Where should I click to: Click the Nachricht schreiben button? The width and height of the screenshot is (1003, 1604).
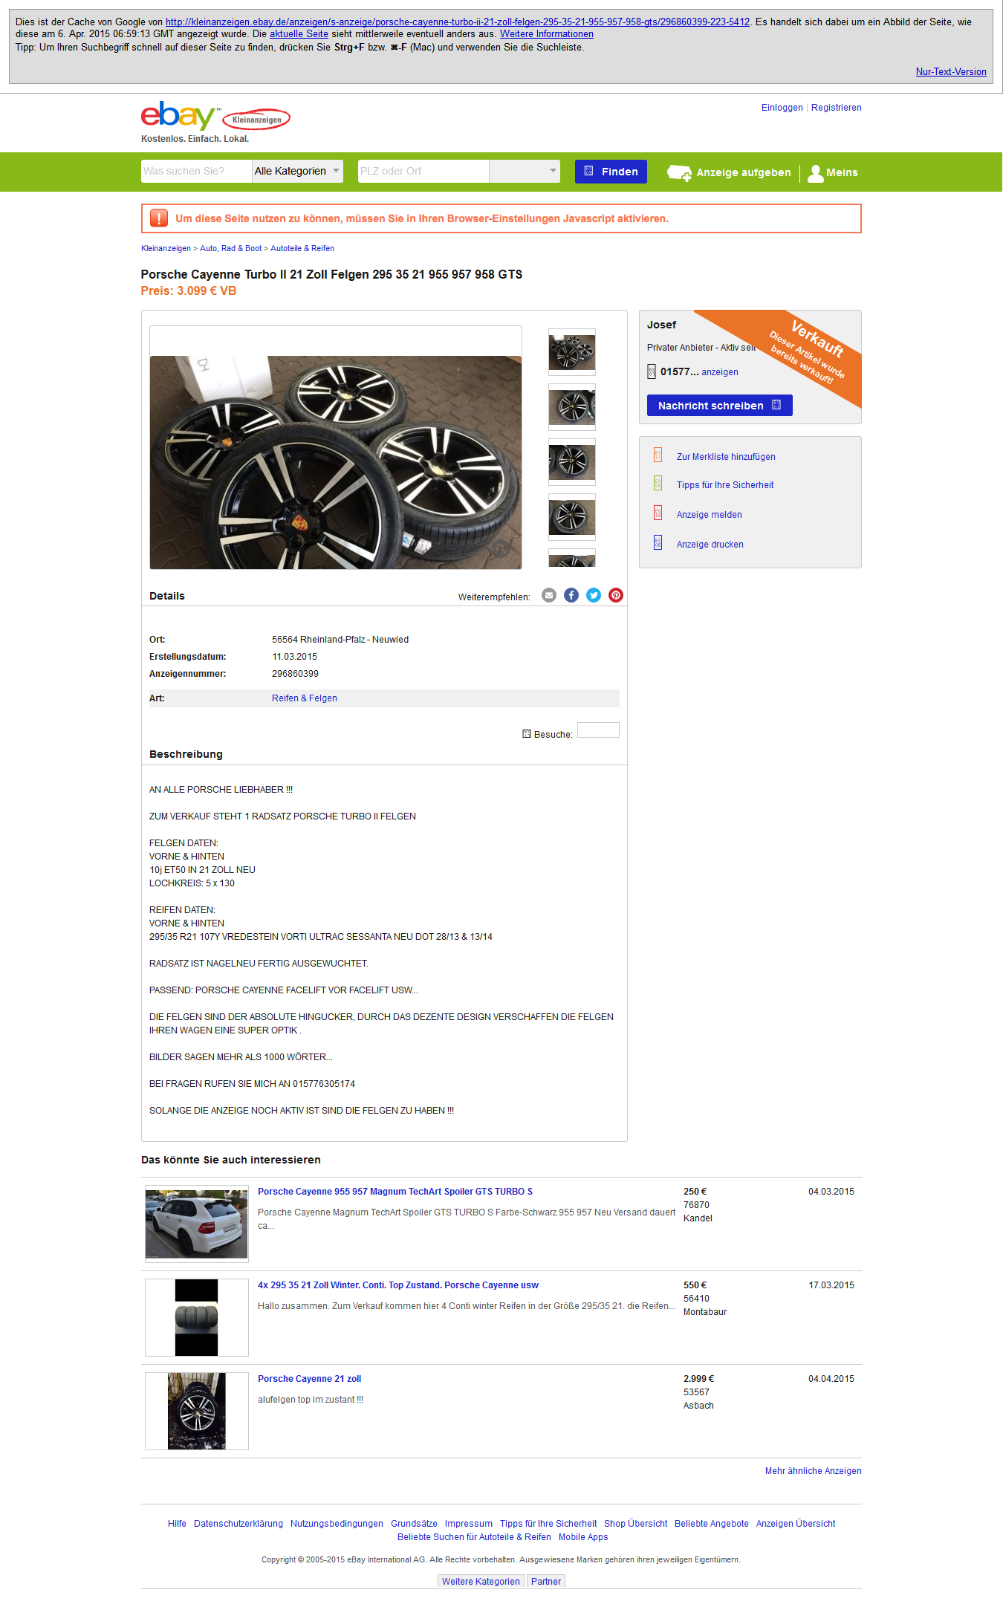(x=719, y=406)
